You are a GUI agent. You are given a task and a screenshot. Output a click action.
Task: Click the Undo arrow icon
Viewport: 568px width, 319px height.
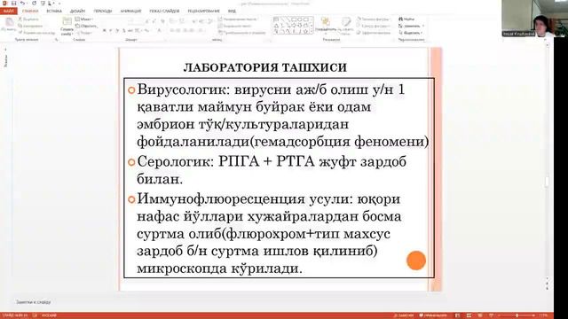click(22, 4)
